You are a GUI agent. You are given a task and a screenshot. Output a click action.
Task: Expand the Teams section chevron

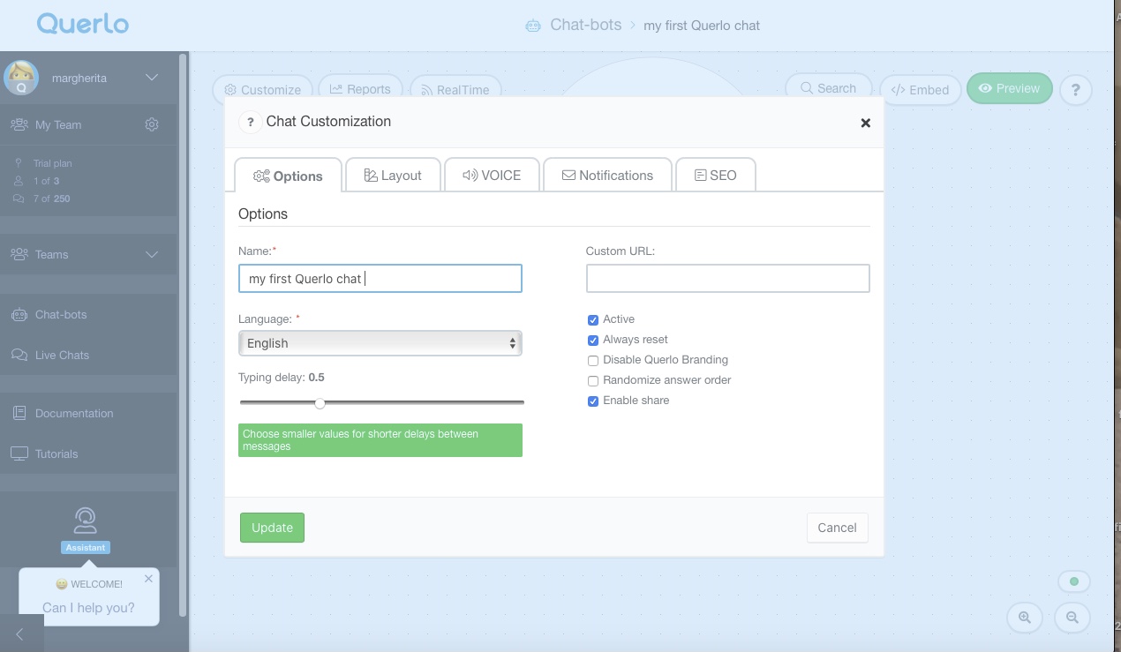click(152, 255)
